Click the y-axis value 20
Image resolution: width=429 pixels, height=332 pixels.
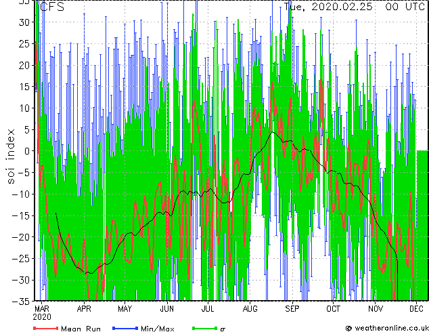[24, 65]
